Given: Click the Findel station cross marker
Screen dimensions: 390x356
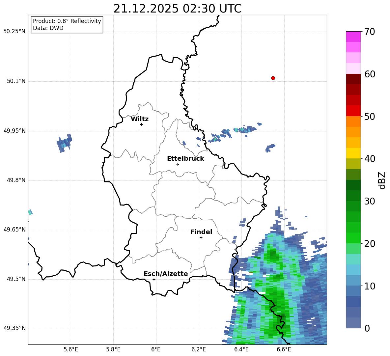Looking at the screenshot, I should [201, 238].
